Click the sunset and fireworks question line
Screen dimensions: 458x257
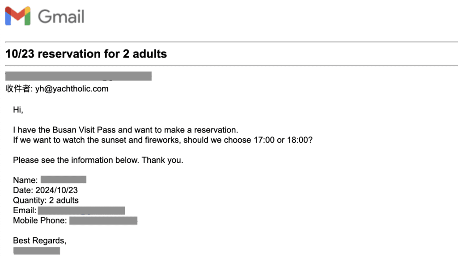(x=163, y=140)
